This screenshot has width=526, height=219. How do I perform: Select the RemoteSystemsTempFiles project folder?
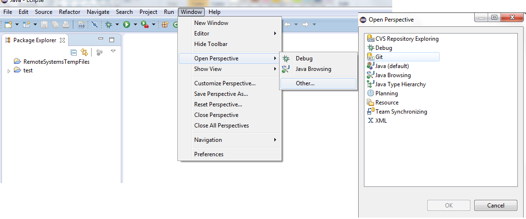coord(56,62)
